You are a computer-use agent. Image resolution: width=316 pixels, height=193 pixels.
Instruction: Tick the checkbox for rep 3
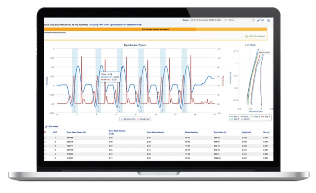point(45,146)
